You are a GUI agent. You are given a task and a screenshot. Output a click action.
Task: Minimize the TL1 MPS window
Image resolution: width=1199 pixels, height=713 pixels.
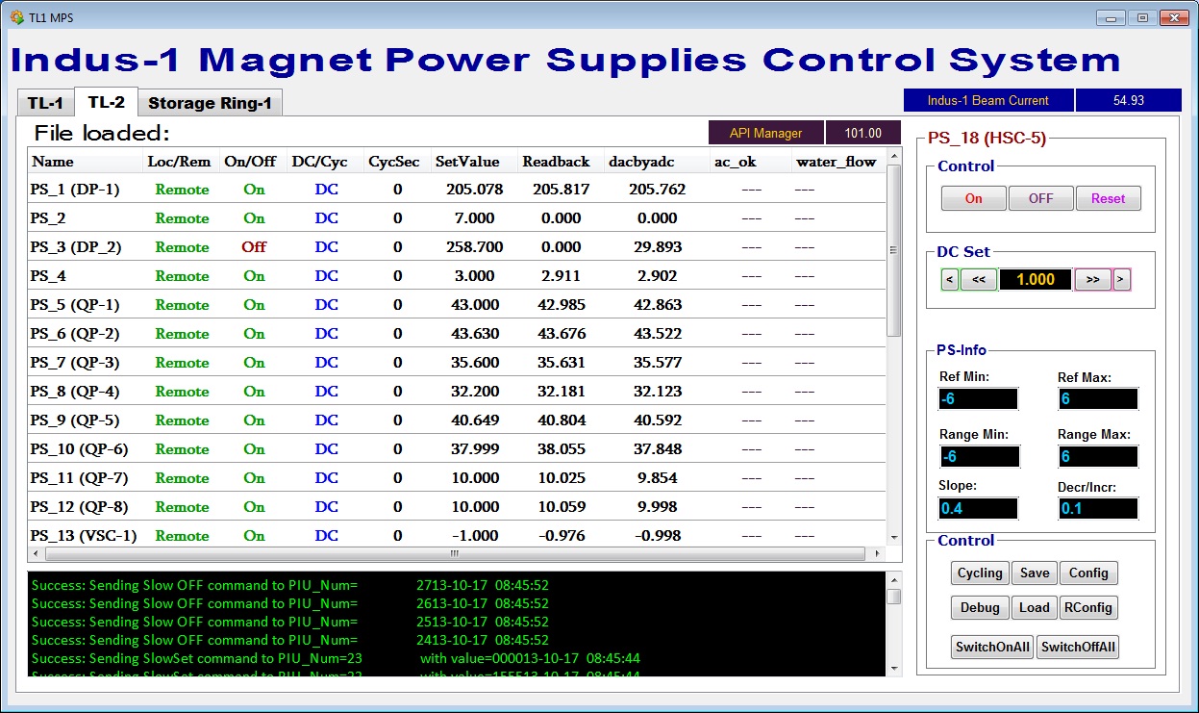(1111, 17)
